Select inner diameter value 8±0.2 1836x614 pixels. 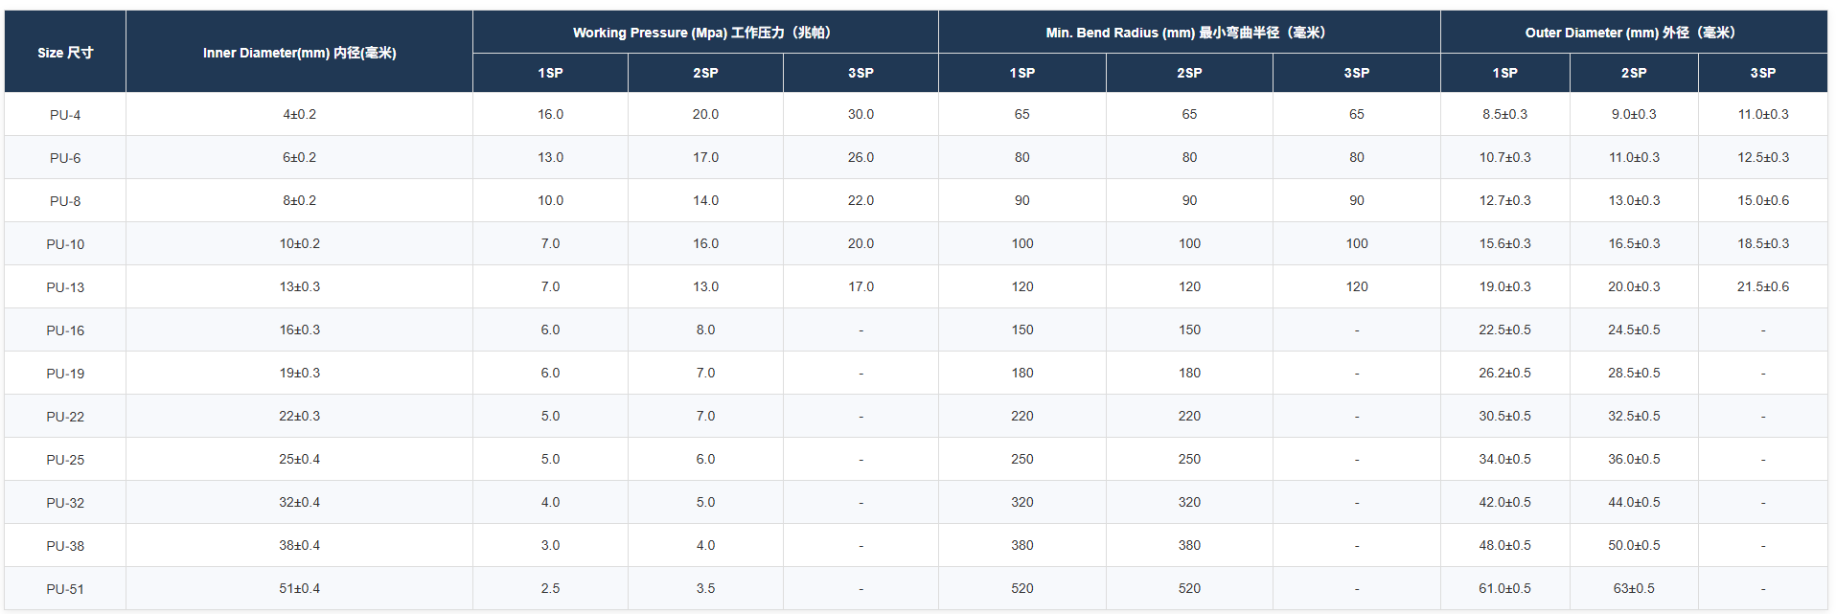[299, 200]
